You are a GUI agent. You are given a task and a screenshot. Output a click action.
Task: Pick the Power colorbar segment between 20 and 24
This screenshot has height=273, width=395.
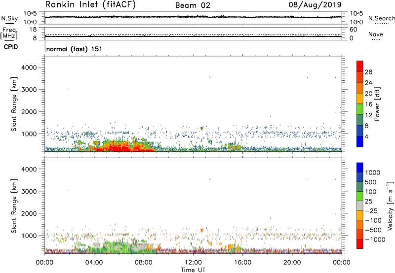click(360, 88)
